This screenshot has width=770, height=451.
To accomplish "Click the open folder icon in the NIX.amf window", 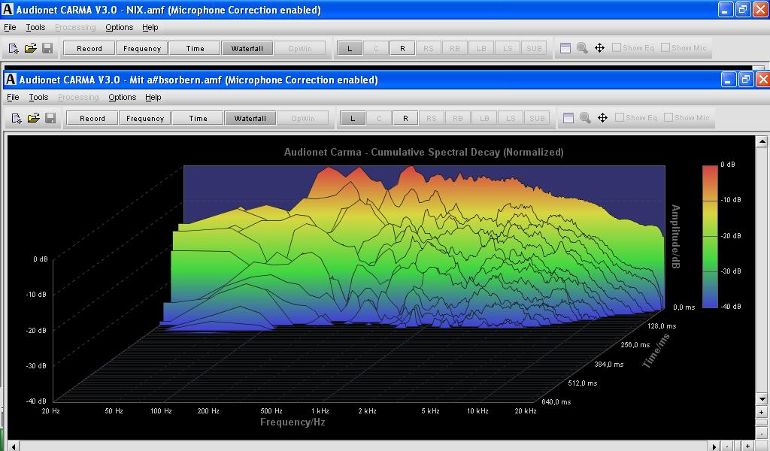I will pyautogui.click(x=30, y=48).
